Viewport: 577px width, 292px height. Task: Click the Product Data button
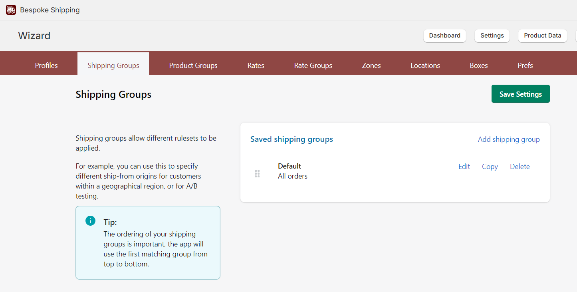coord(543,36)
